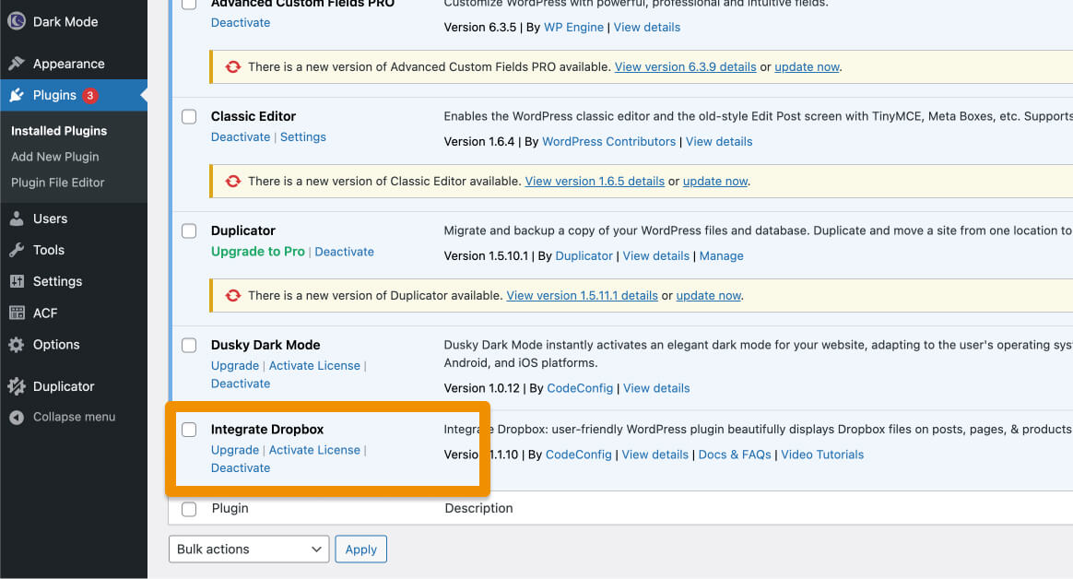Tick the Classic Editor checkbox
This screenshot has height=579, width=1073.
[189, 116]
